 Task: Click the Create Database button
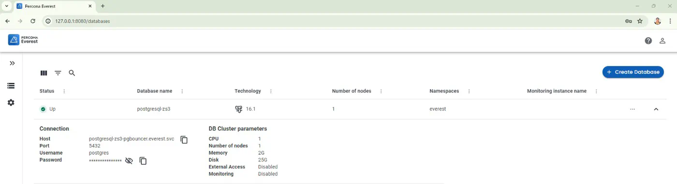coord(633,72)
